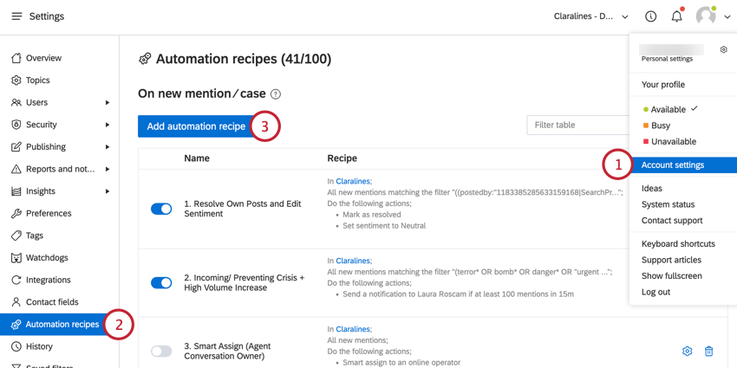Click the help question mark beside On new mention/case
737x368 pixels.
276,94
